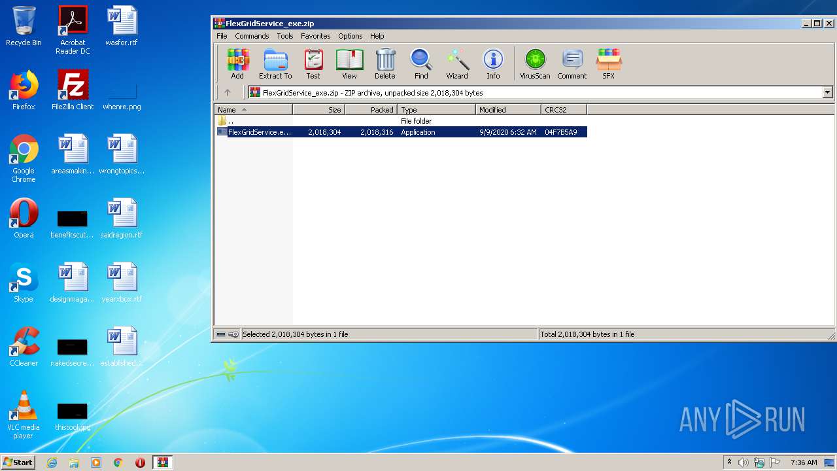Open the Find magnifier tool
837x471 pixels.
[x=421, y=64]
